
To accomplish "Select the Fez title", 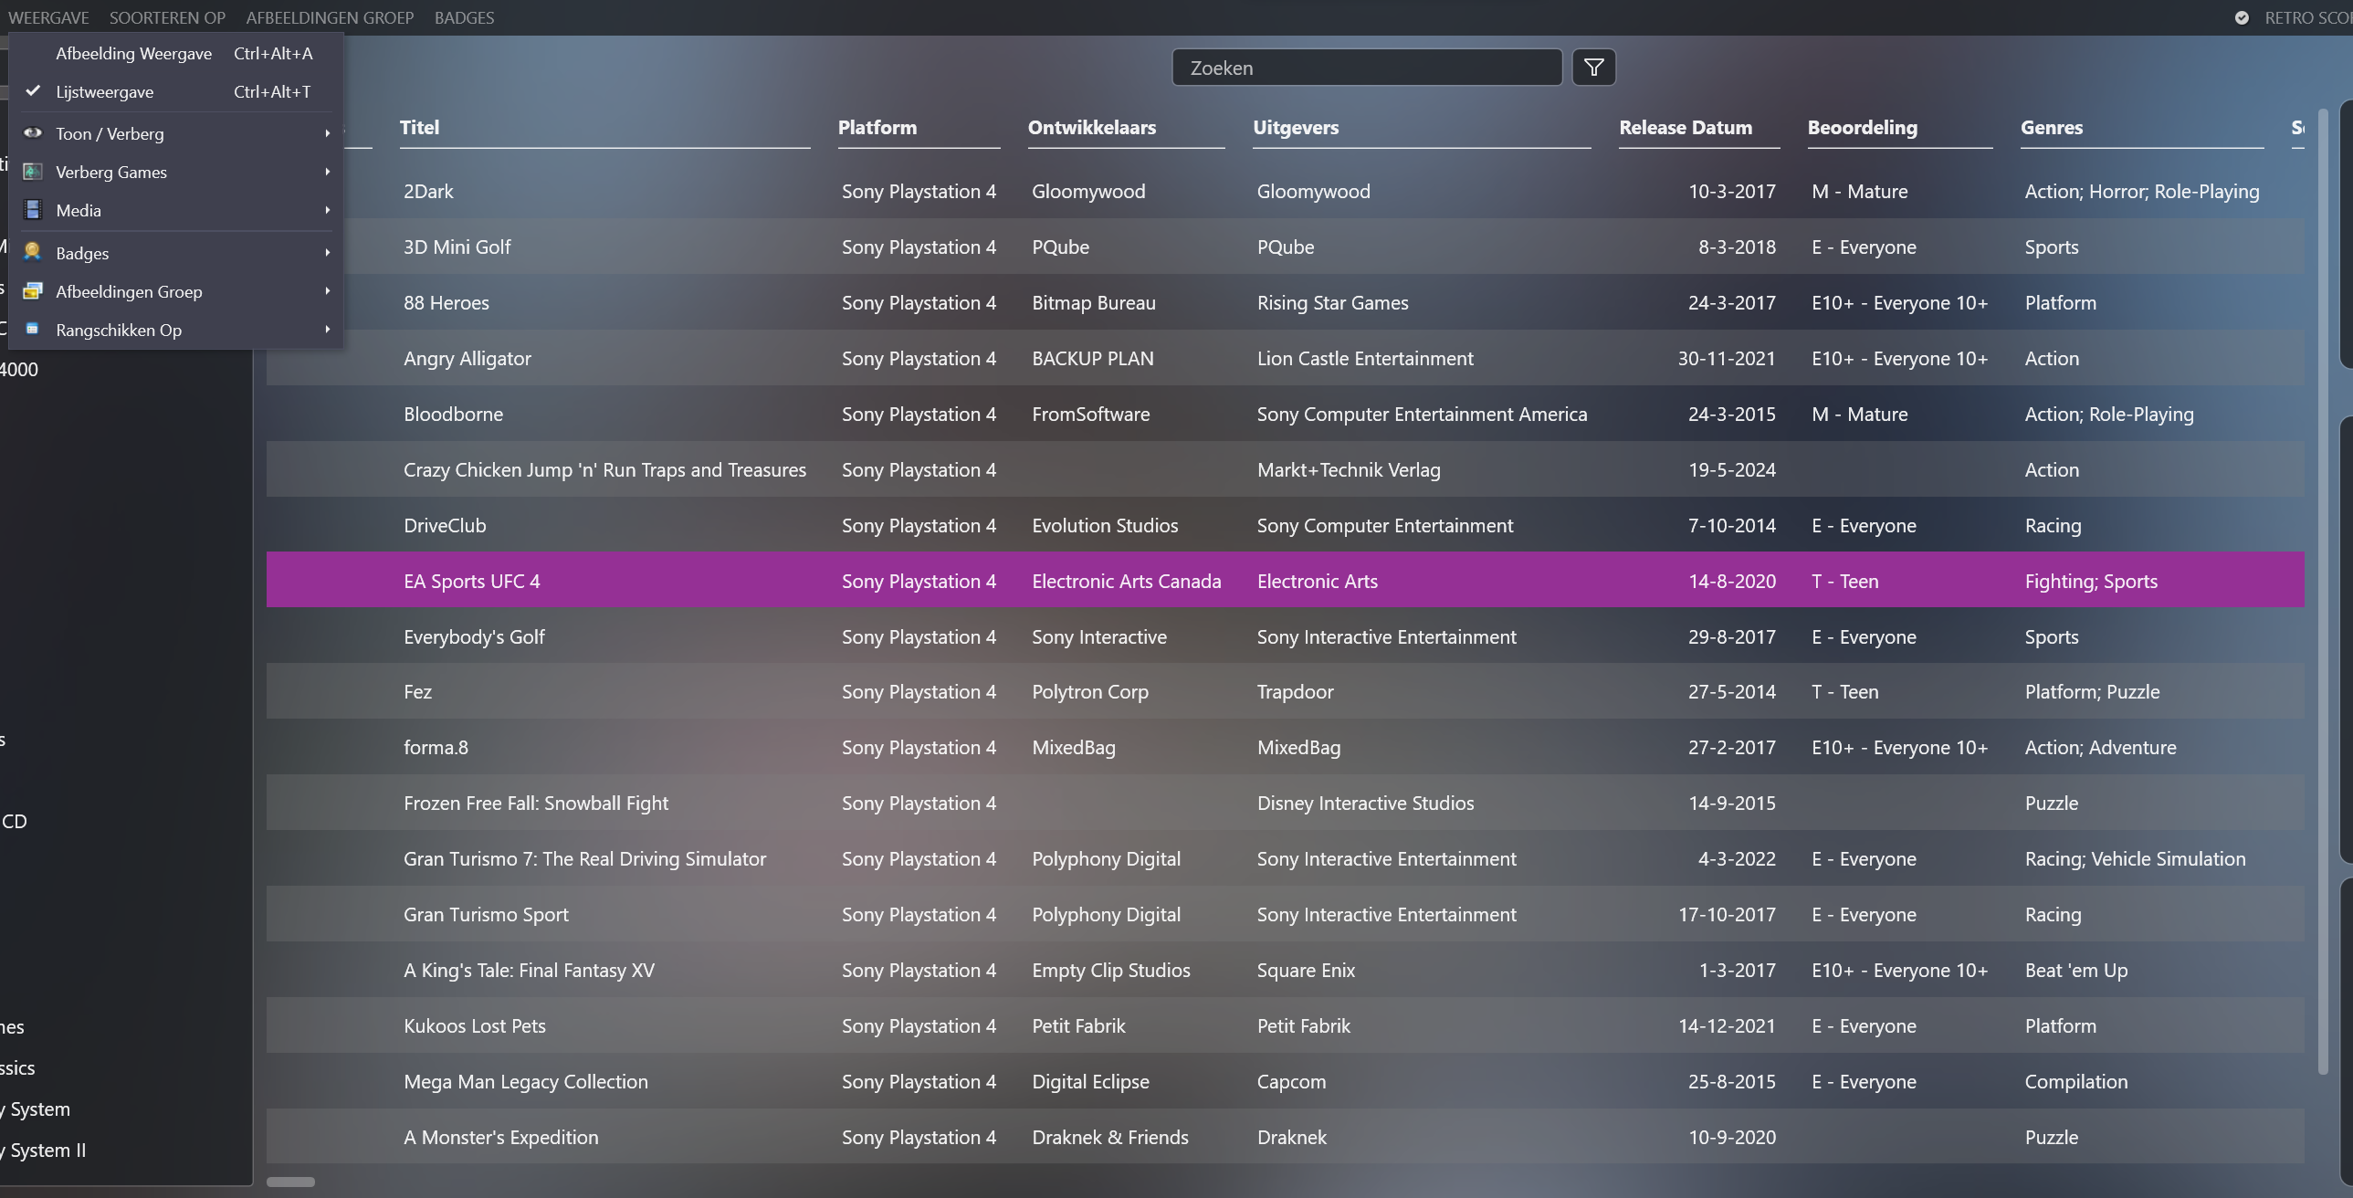I will (417, 692).
